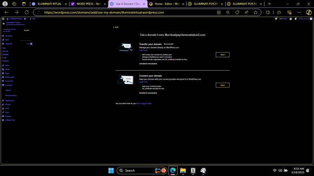Image resolution: width=314 pixels, height=176 pixels.
Task: Select the Connect your domain option
Action: pyautogui.click(x=222, y=85)
